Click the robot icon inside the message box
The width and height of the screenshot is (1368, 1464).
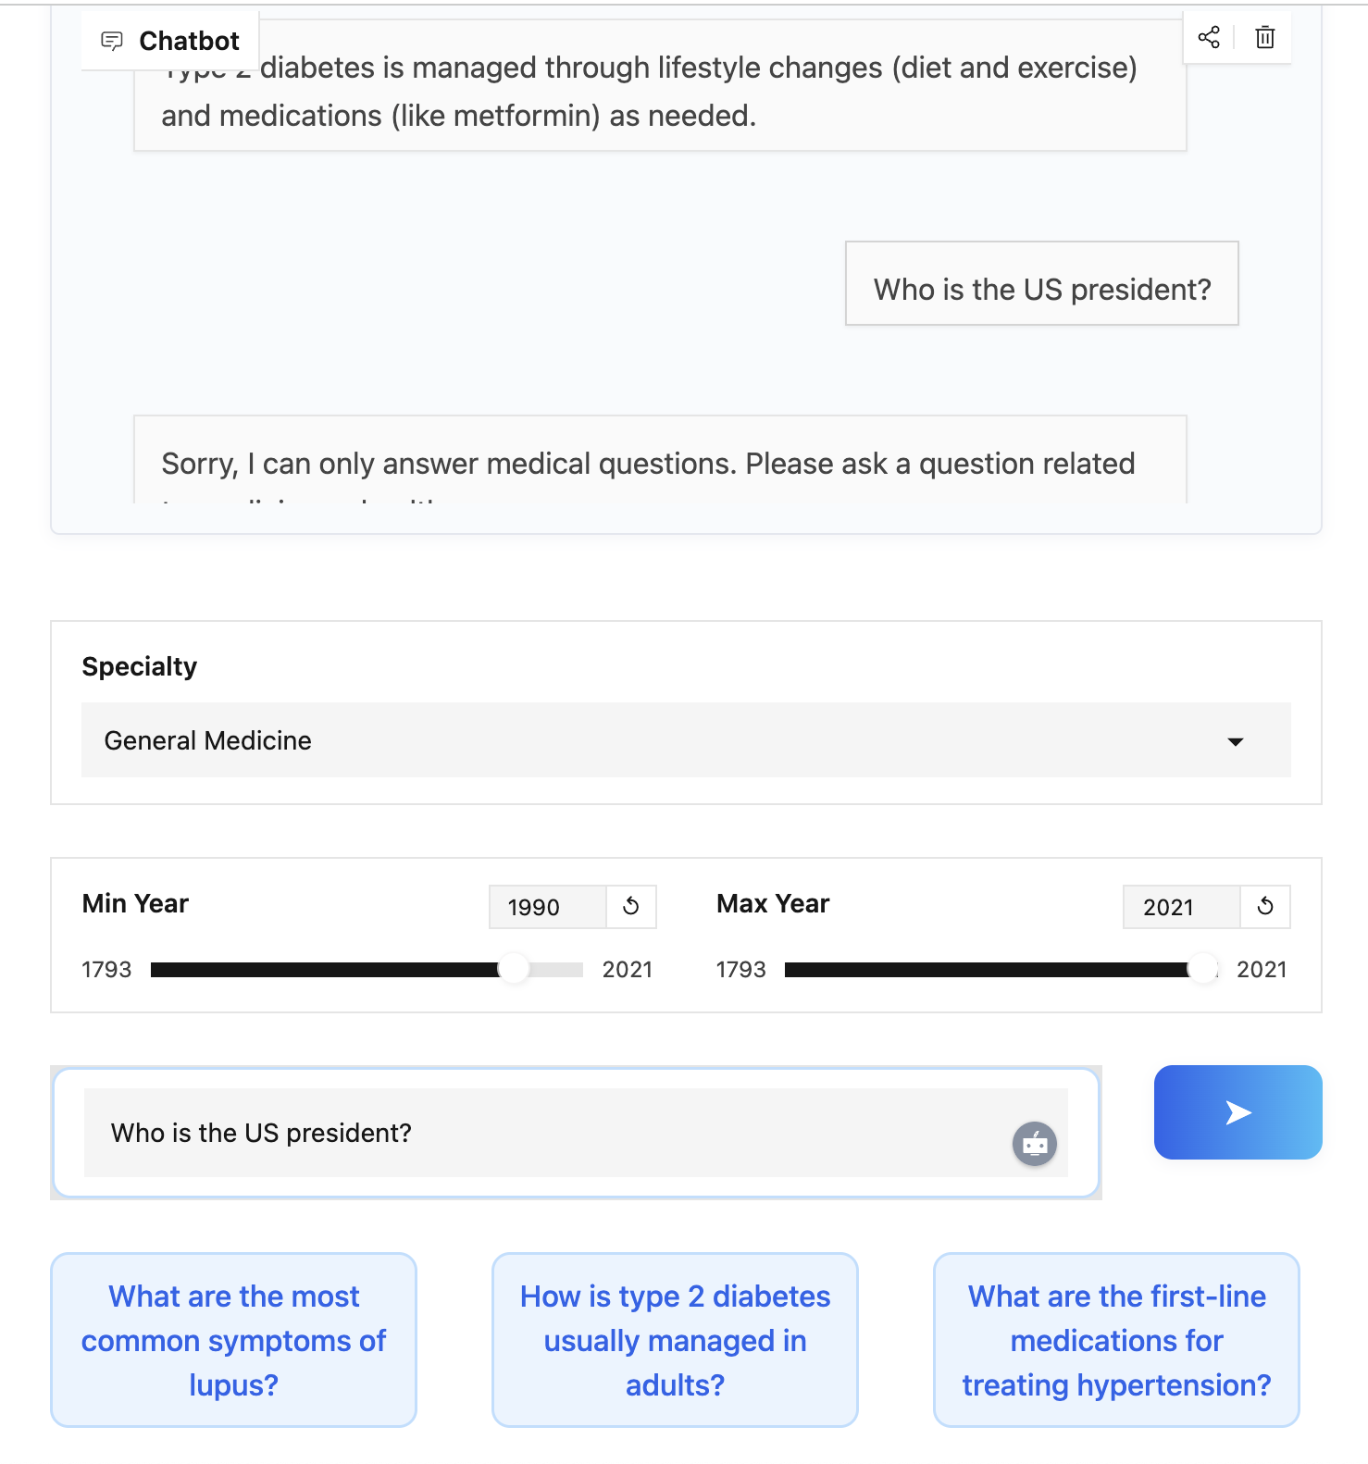coord(1034,1144)
